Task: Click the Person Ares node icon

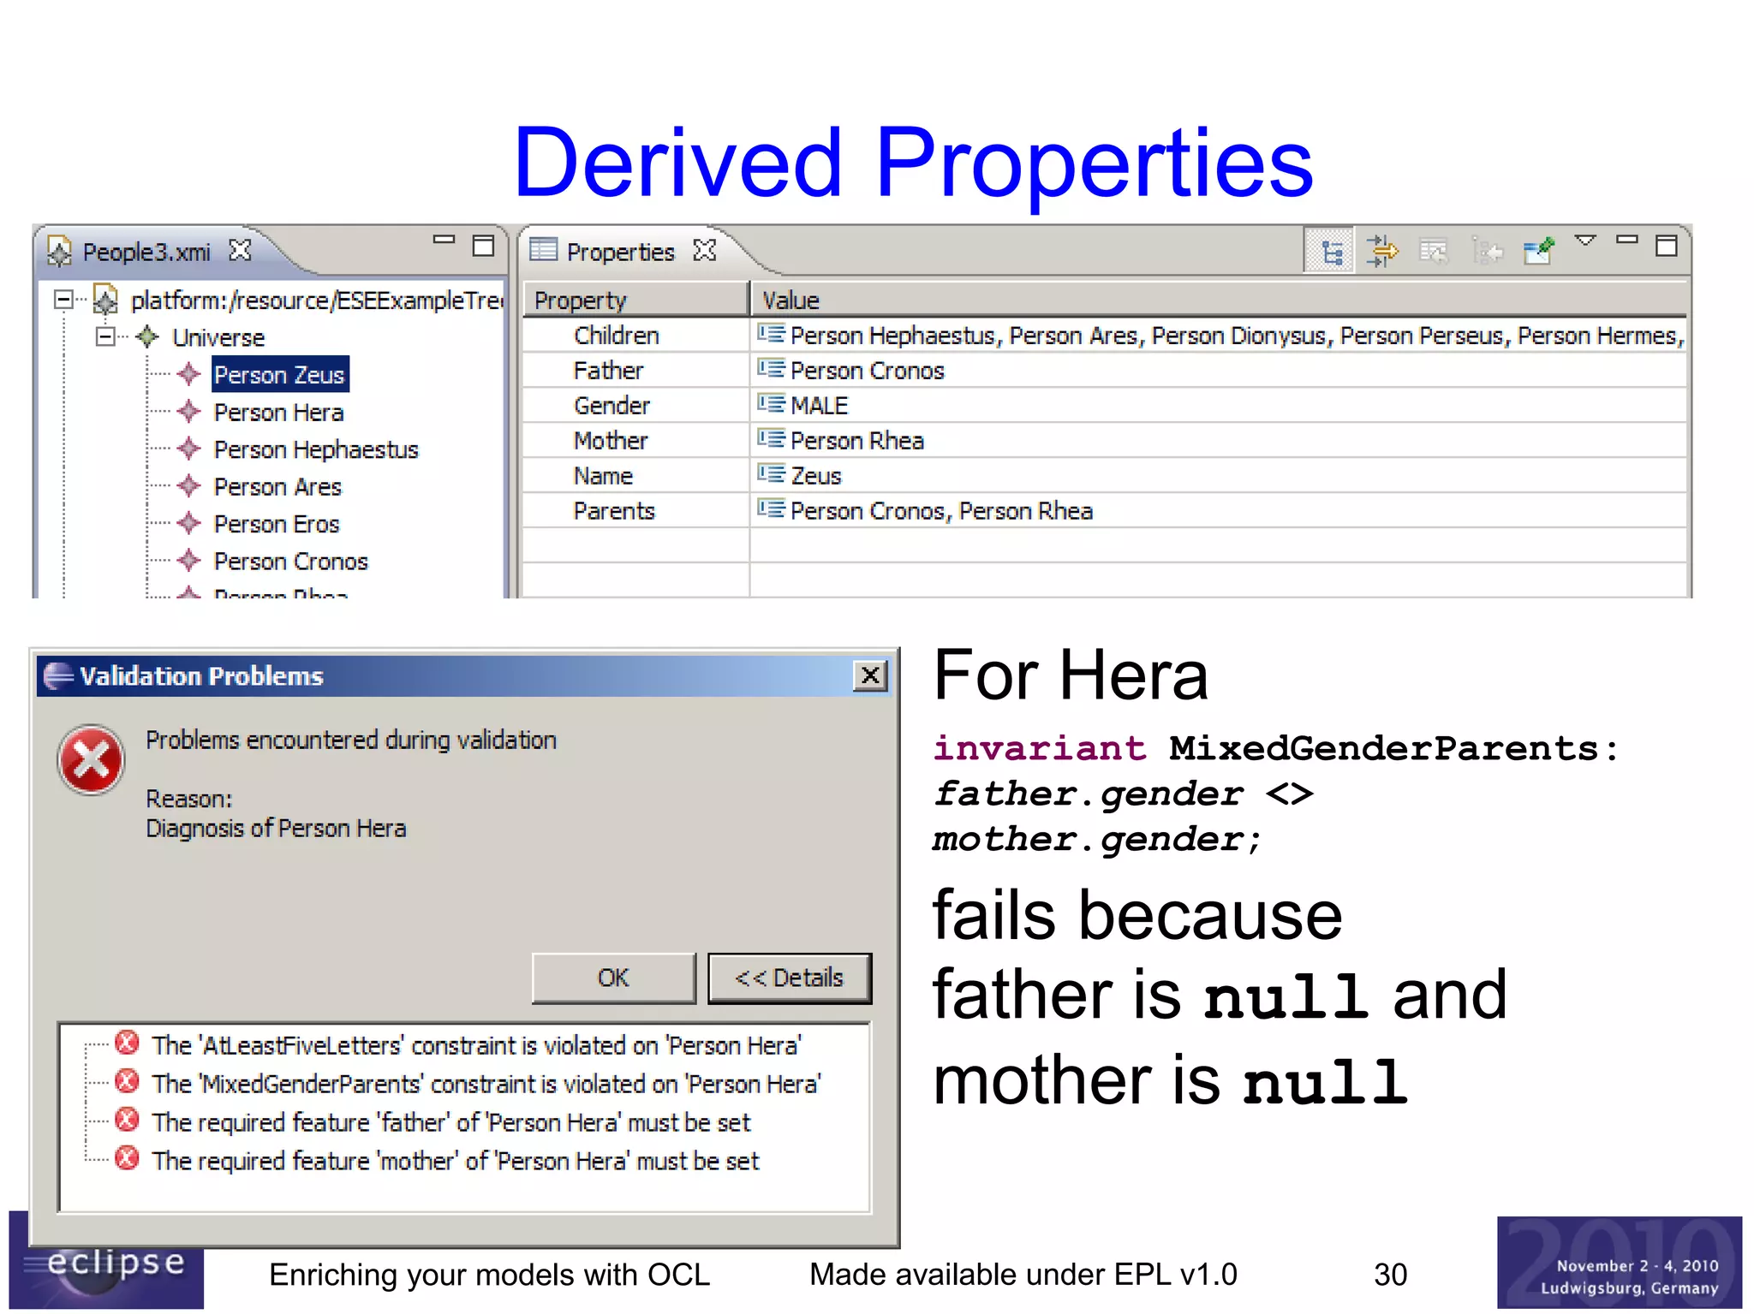Action: pos(188,486)
